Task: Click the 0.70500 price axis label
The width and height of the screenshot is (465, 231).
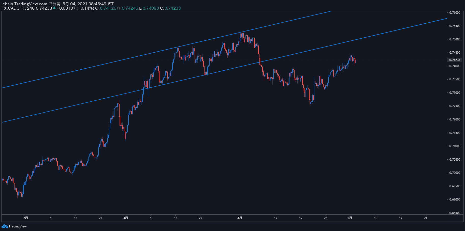Action: coord(455,160)
